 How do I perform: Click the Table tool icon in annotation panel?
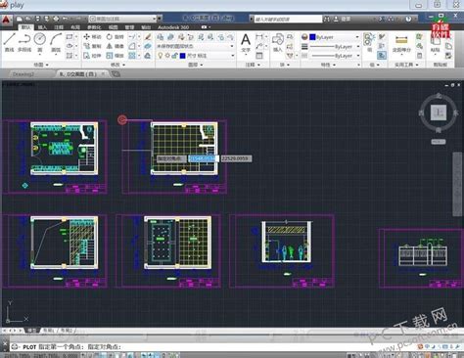point(259,56)
